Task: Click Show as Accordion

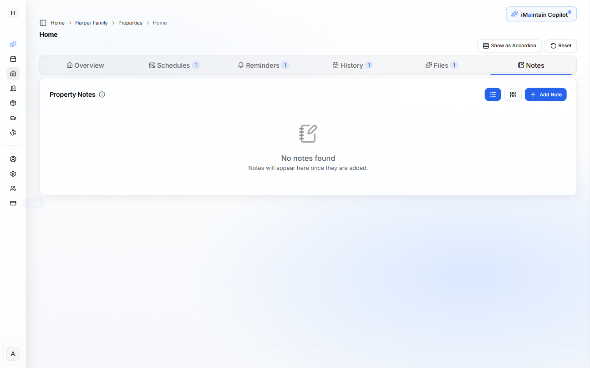Action: [509, 45]
